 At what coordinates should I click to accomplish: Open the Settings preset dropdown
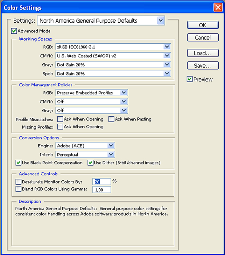point(101,20)
